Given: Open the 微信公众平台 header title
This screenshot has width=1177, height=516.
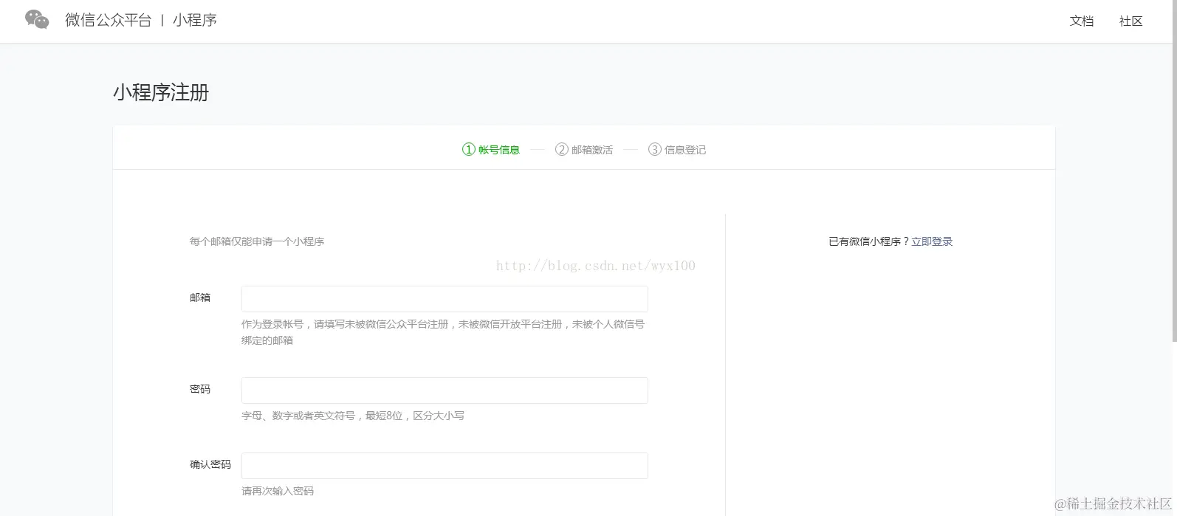Looking at the screenshot, I should [x=108, y=20].
